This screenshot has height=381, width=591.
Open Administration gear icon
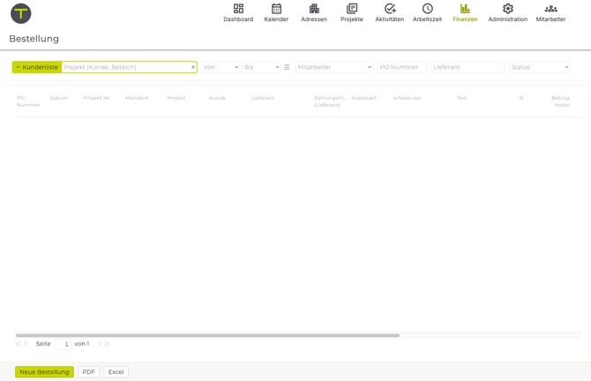click(507, 9)
